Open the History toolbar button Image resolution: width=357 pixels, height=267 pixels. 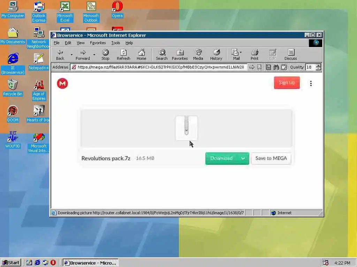point(216,55)
